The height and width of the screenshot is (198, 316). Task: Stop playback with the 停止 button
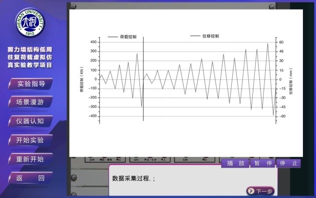coord(288,163)
